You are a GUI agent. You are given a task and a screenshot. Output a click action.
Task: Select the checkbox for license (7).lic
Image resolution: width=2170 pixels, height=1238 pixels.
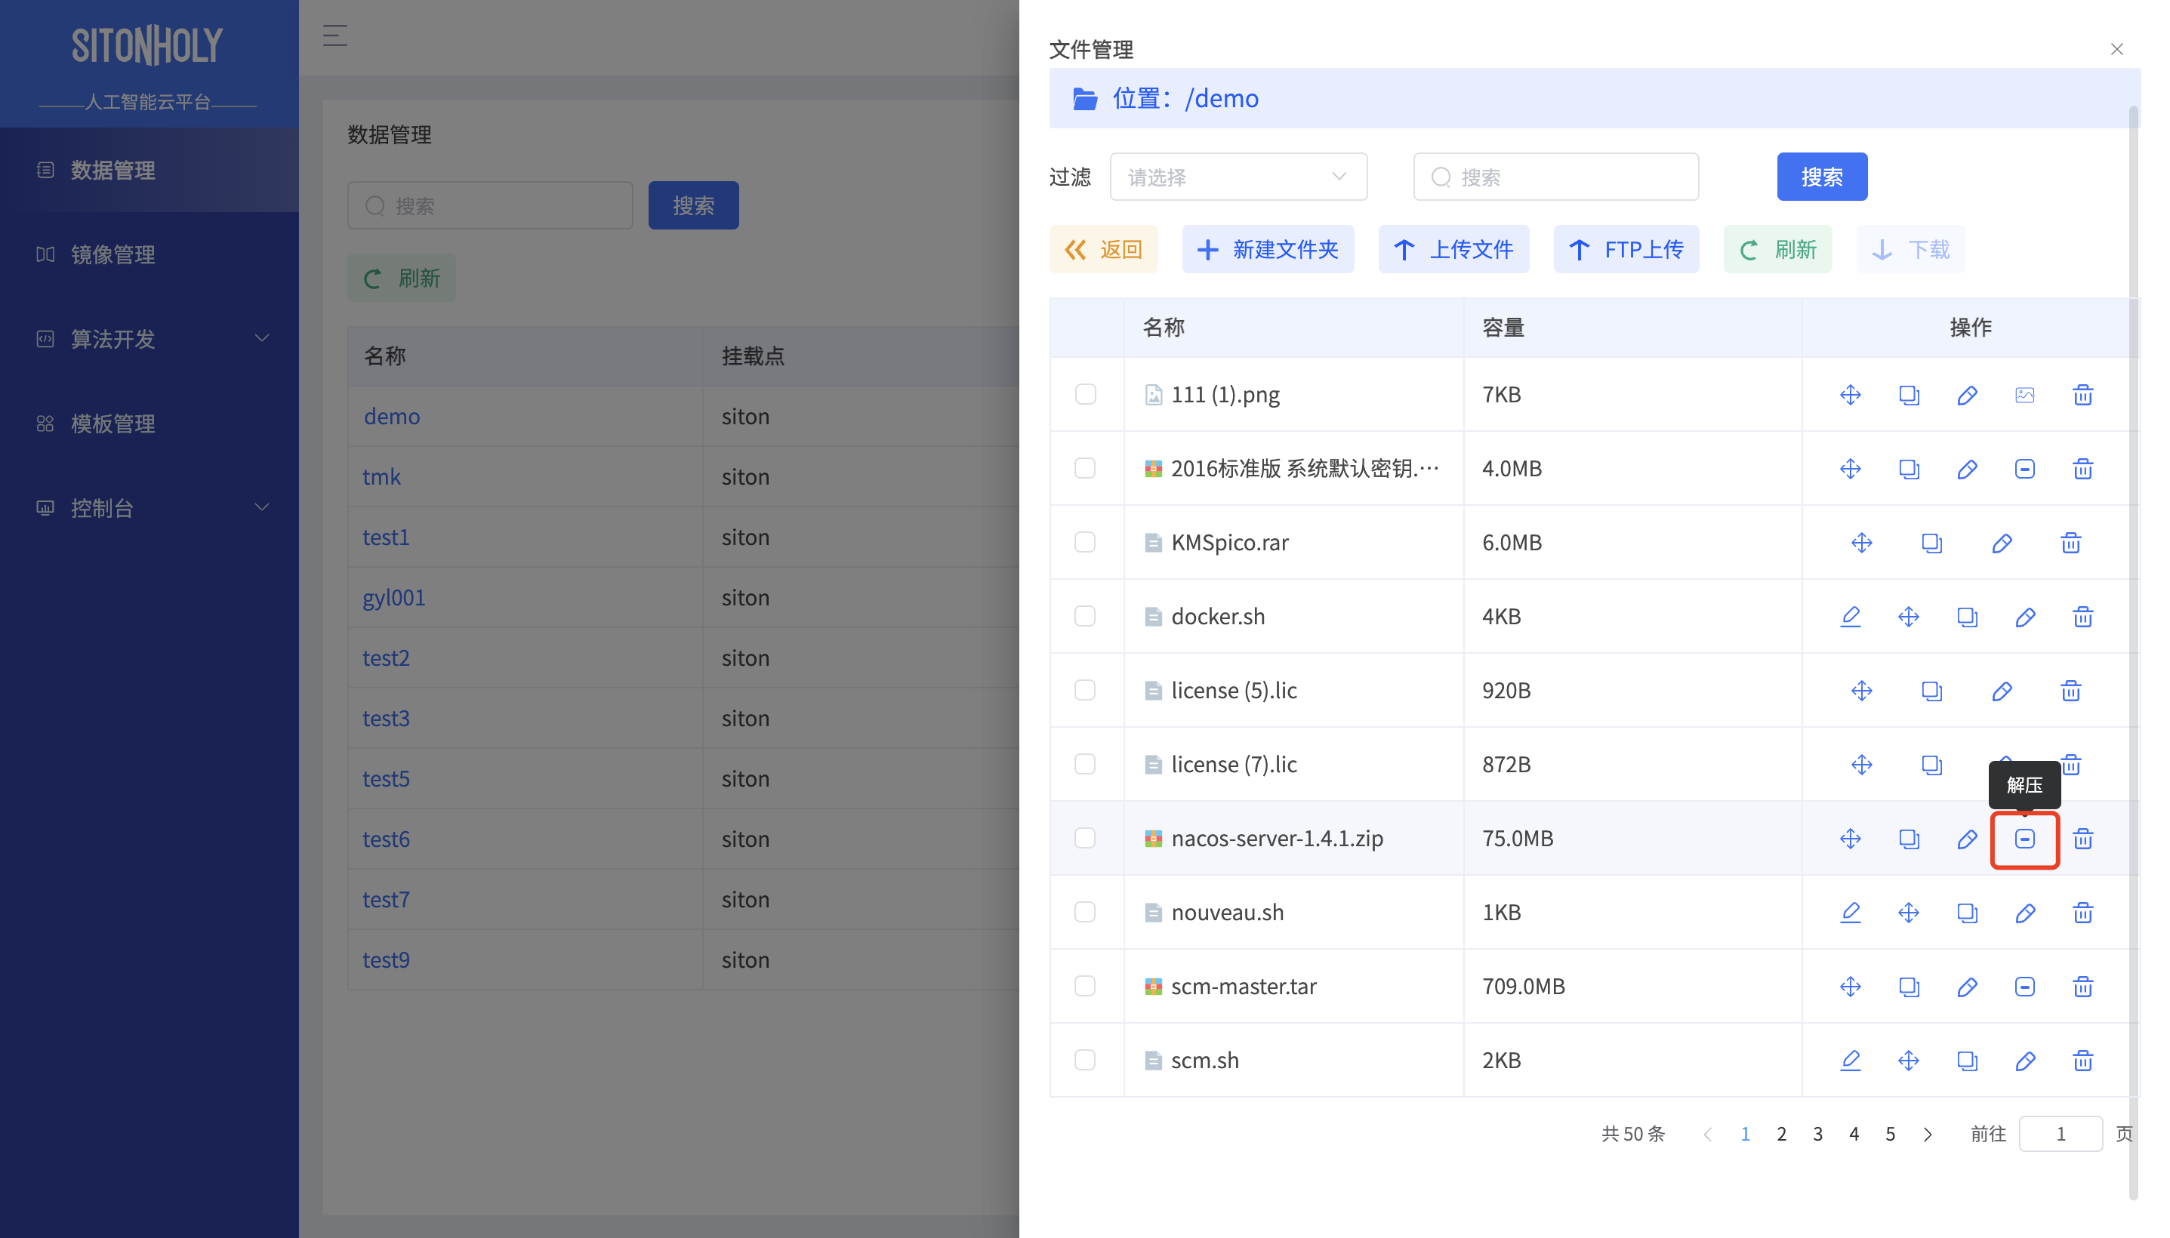1085,765
